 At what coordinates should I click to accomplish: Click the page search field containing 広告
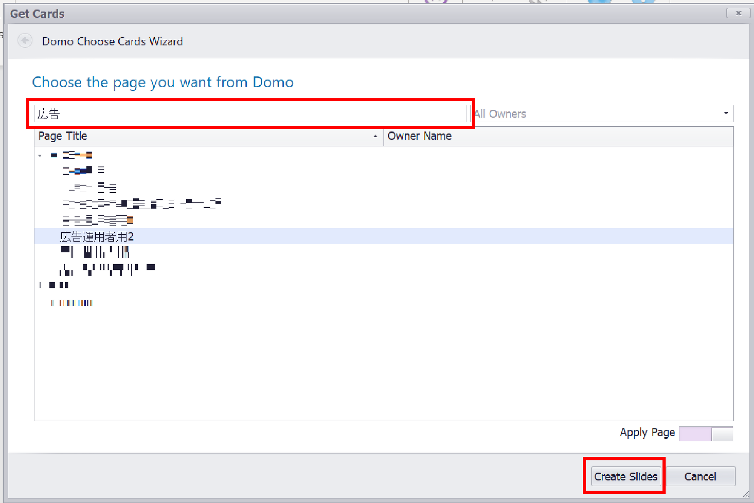[x=250, y=114]
